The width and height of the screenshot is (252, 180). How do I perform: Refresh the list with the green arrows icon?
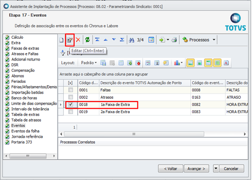coord(88,40)
